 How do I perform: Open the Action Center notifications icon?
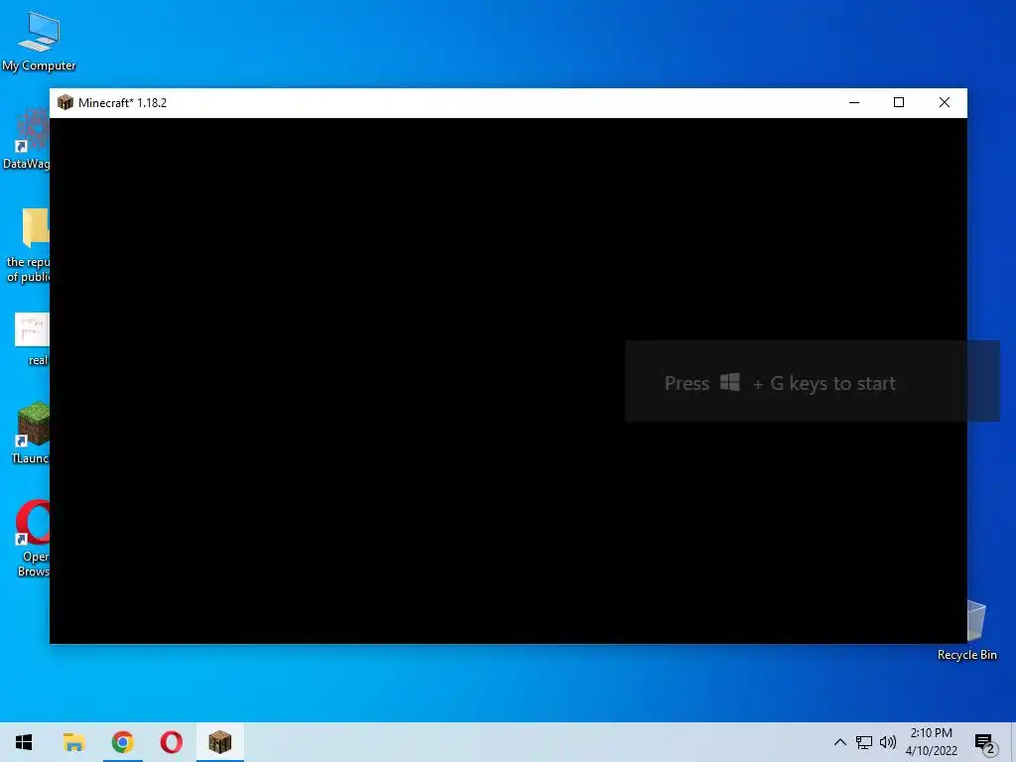pos(984,742)
